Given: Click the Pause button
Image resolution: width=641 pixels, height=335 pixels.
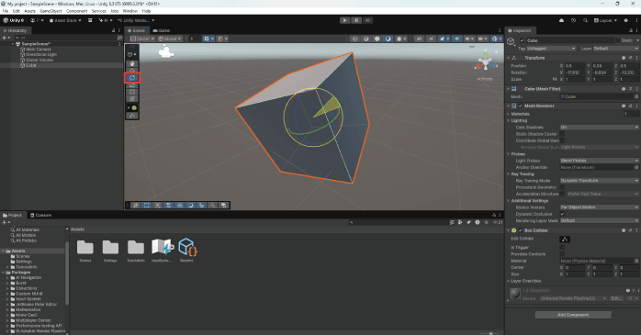Looking at the screenshot, I should pos(356,20).
